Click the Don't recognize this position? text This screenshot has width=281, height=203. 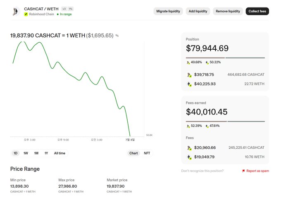[202, 171]
